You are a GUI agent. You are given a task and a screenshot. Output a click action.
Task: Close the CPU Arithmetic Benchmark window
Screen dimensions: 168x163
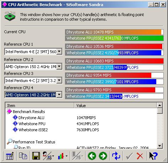163,5
